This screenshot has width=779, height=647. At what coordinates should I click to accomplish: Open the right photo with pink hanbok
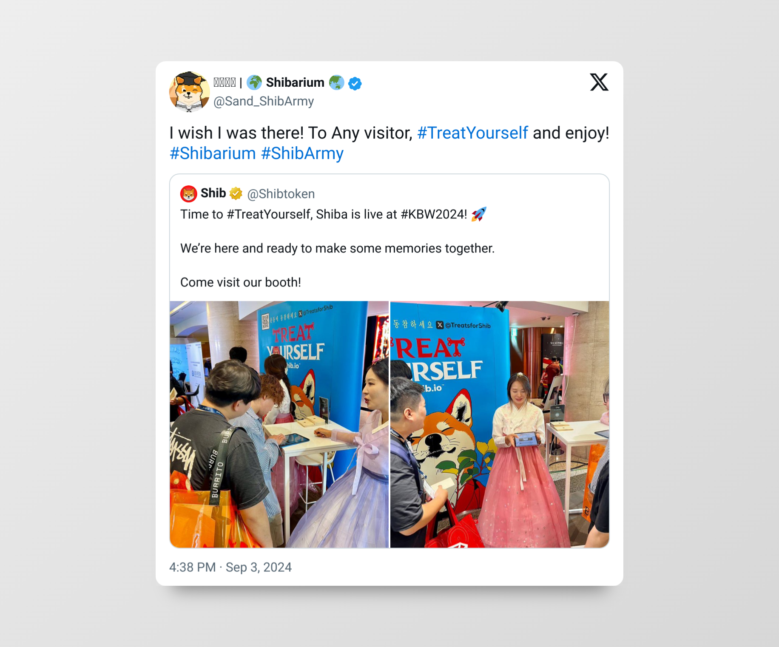(500, 424)
